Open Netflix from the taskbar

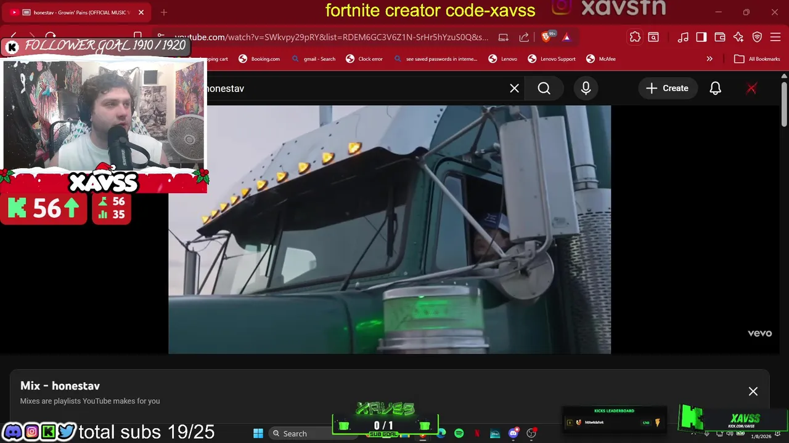477,434
